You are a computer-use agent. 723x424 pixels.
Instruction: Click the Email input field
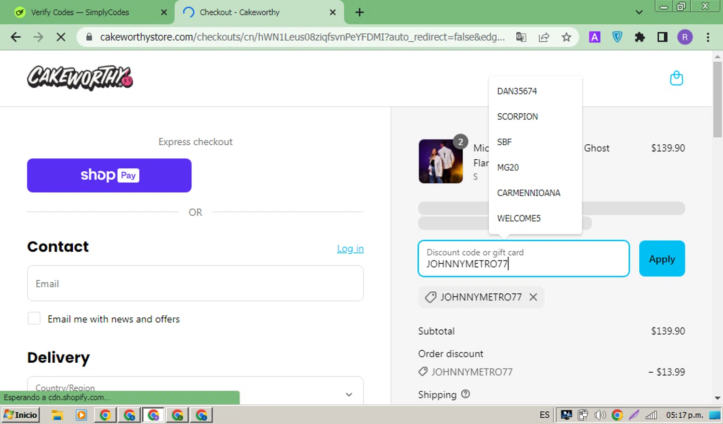point(195,284)
